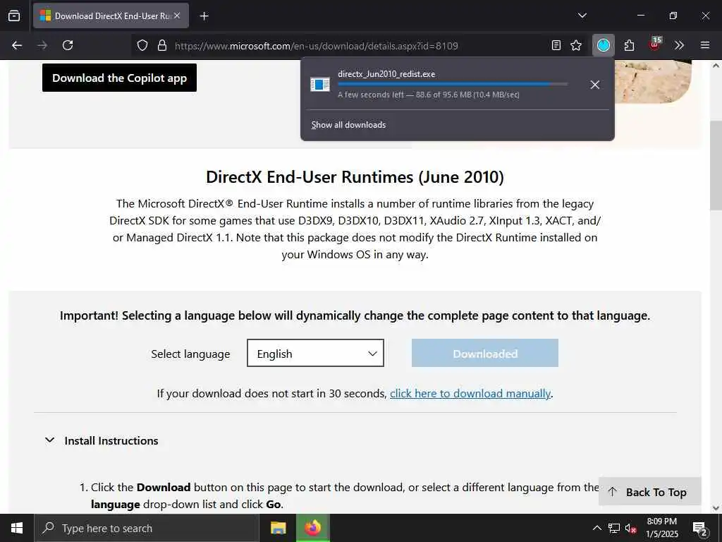Bookmark this page with the star icon

tap(576, 45)
